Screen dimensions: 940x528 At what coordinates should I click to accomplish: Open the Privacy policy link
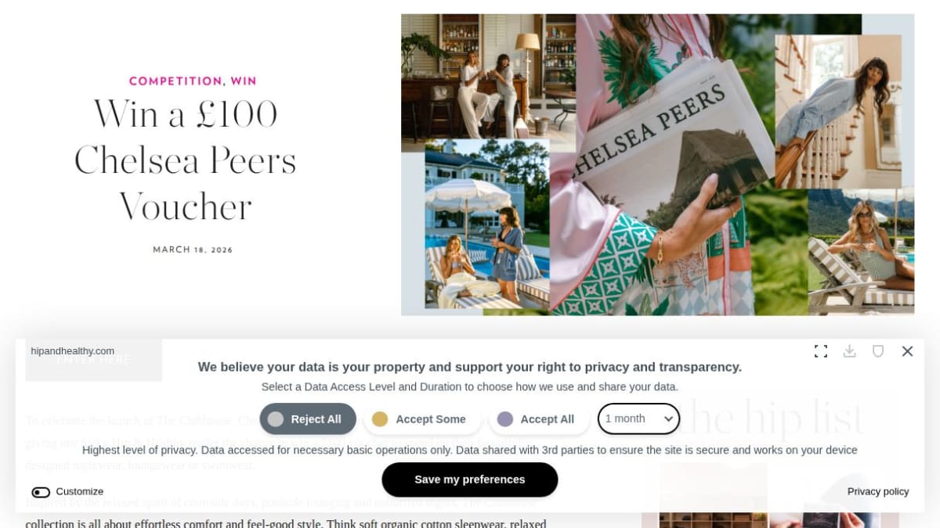878,492
